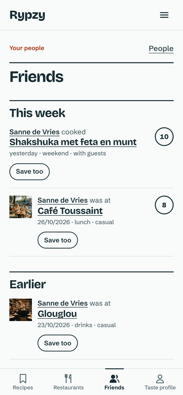This screenshot has height=395, width=183.
Task: Save Café Toussaint with Save too
Action: pos(58,240)
